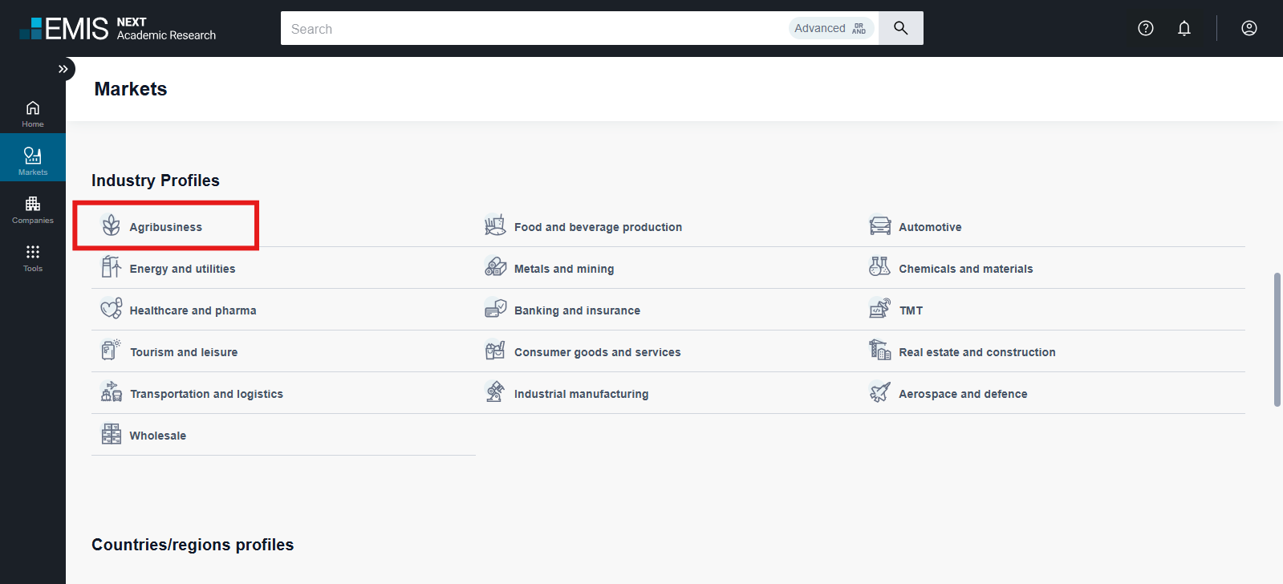Click inside the Search input field
Image resolution: width=1283 pixels, height=584 pixels.
click(x=530, y=29)
